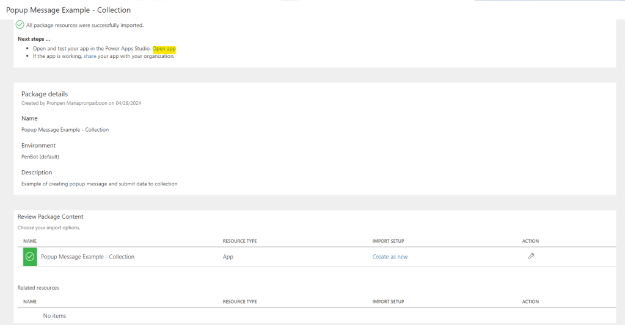Open the Create as new import setup
This screenshot has width=625, height=325.
pyautogui.click(x=390, y=257)
